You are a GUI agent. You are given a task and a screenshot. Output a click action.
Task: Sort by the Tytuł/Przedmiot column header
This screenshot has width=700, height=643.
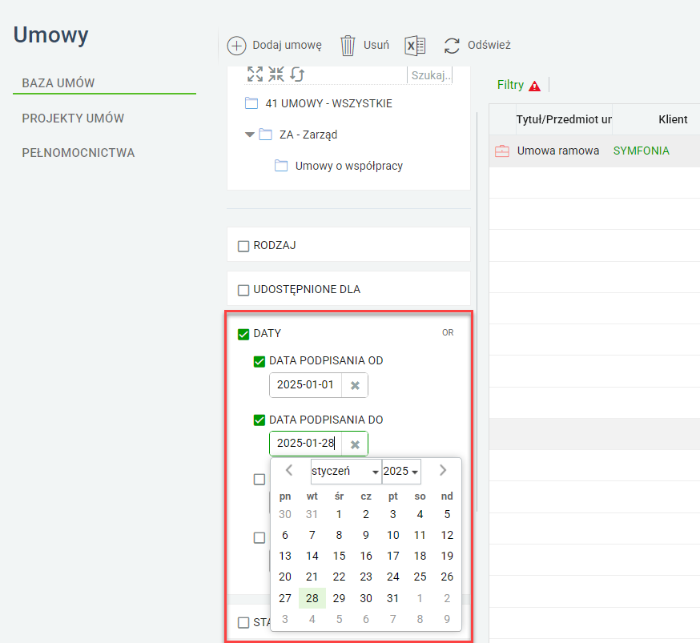pyautogui.click(x=564, y=119)
